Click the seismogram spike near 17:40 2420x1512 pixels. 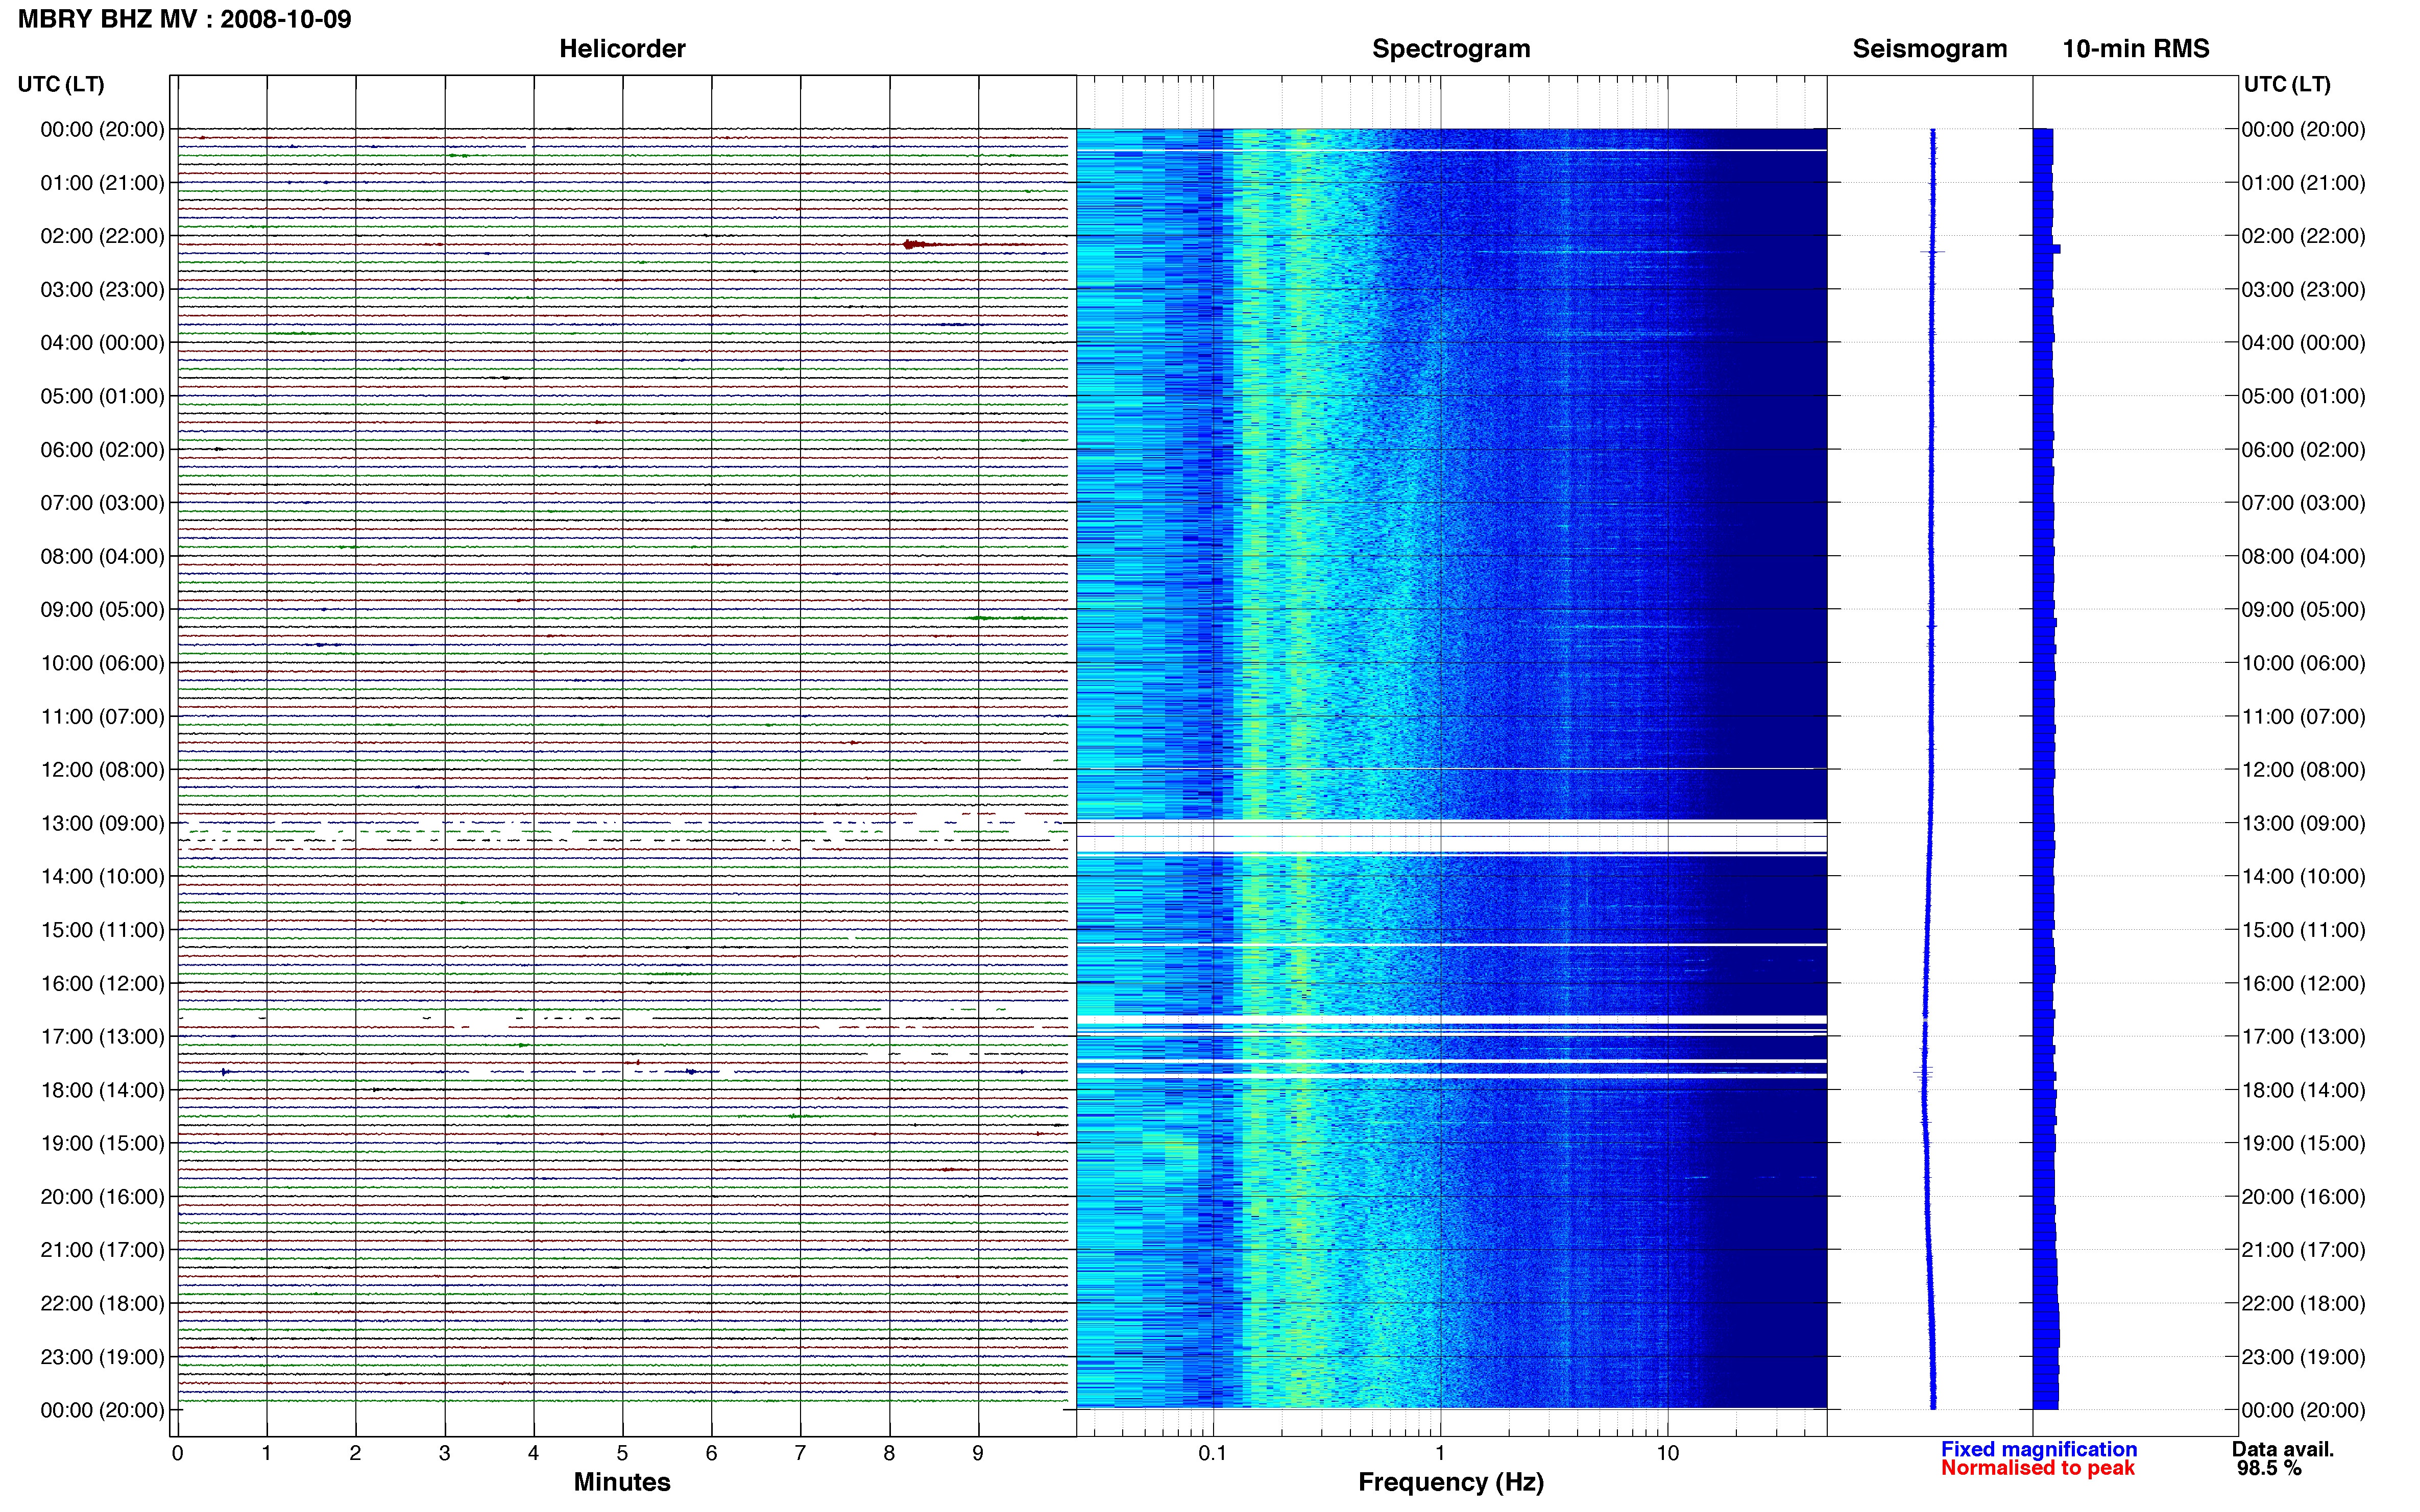click(x=1922, y=1072)
